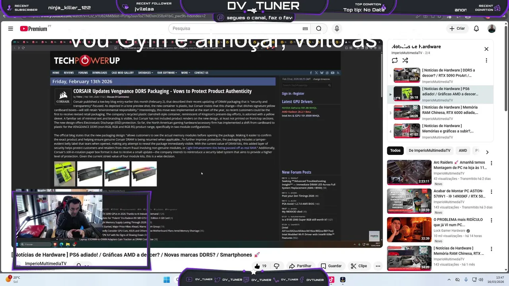
Task: Click the ImperioMultimediaTV label under DDR5 a descer playlist item
Action: pyautogui.click(x=437, y=82)
